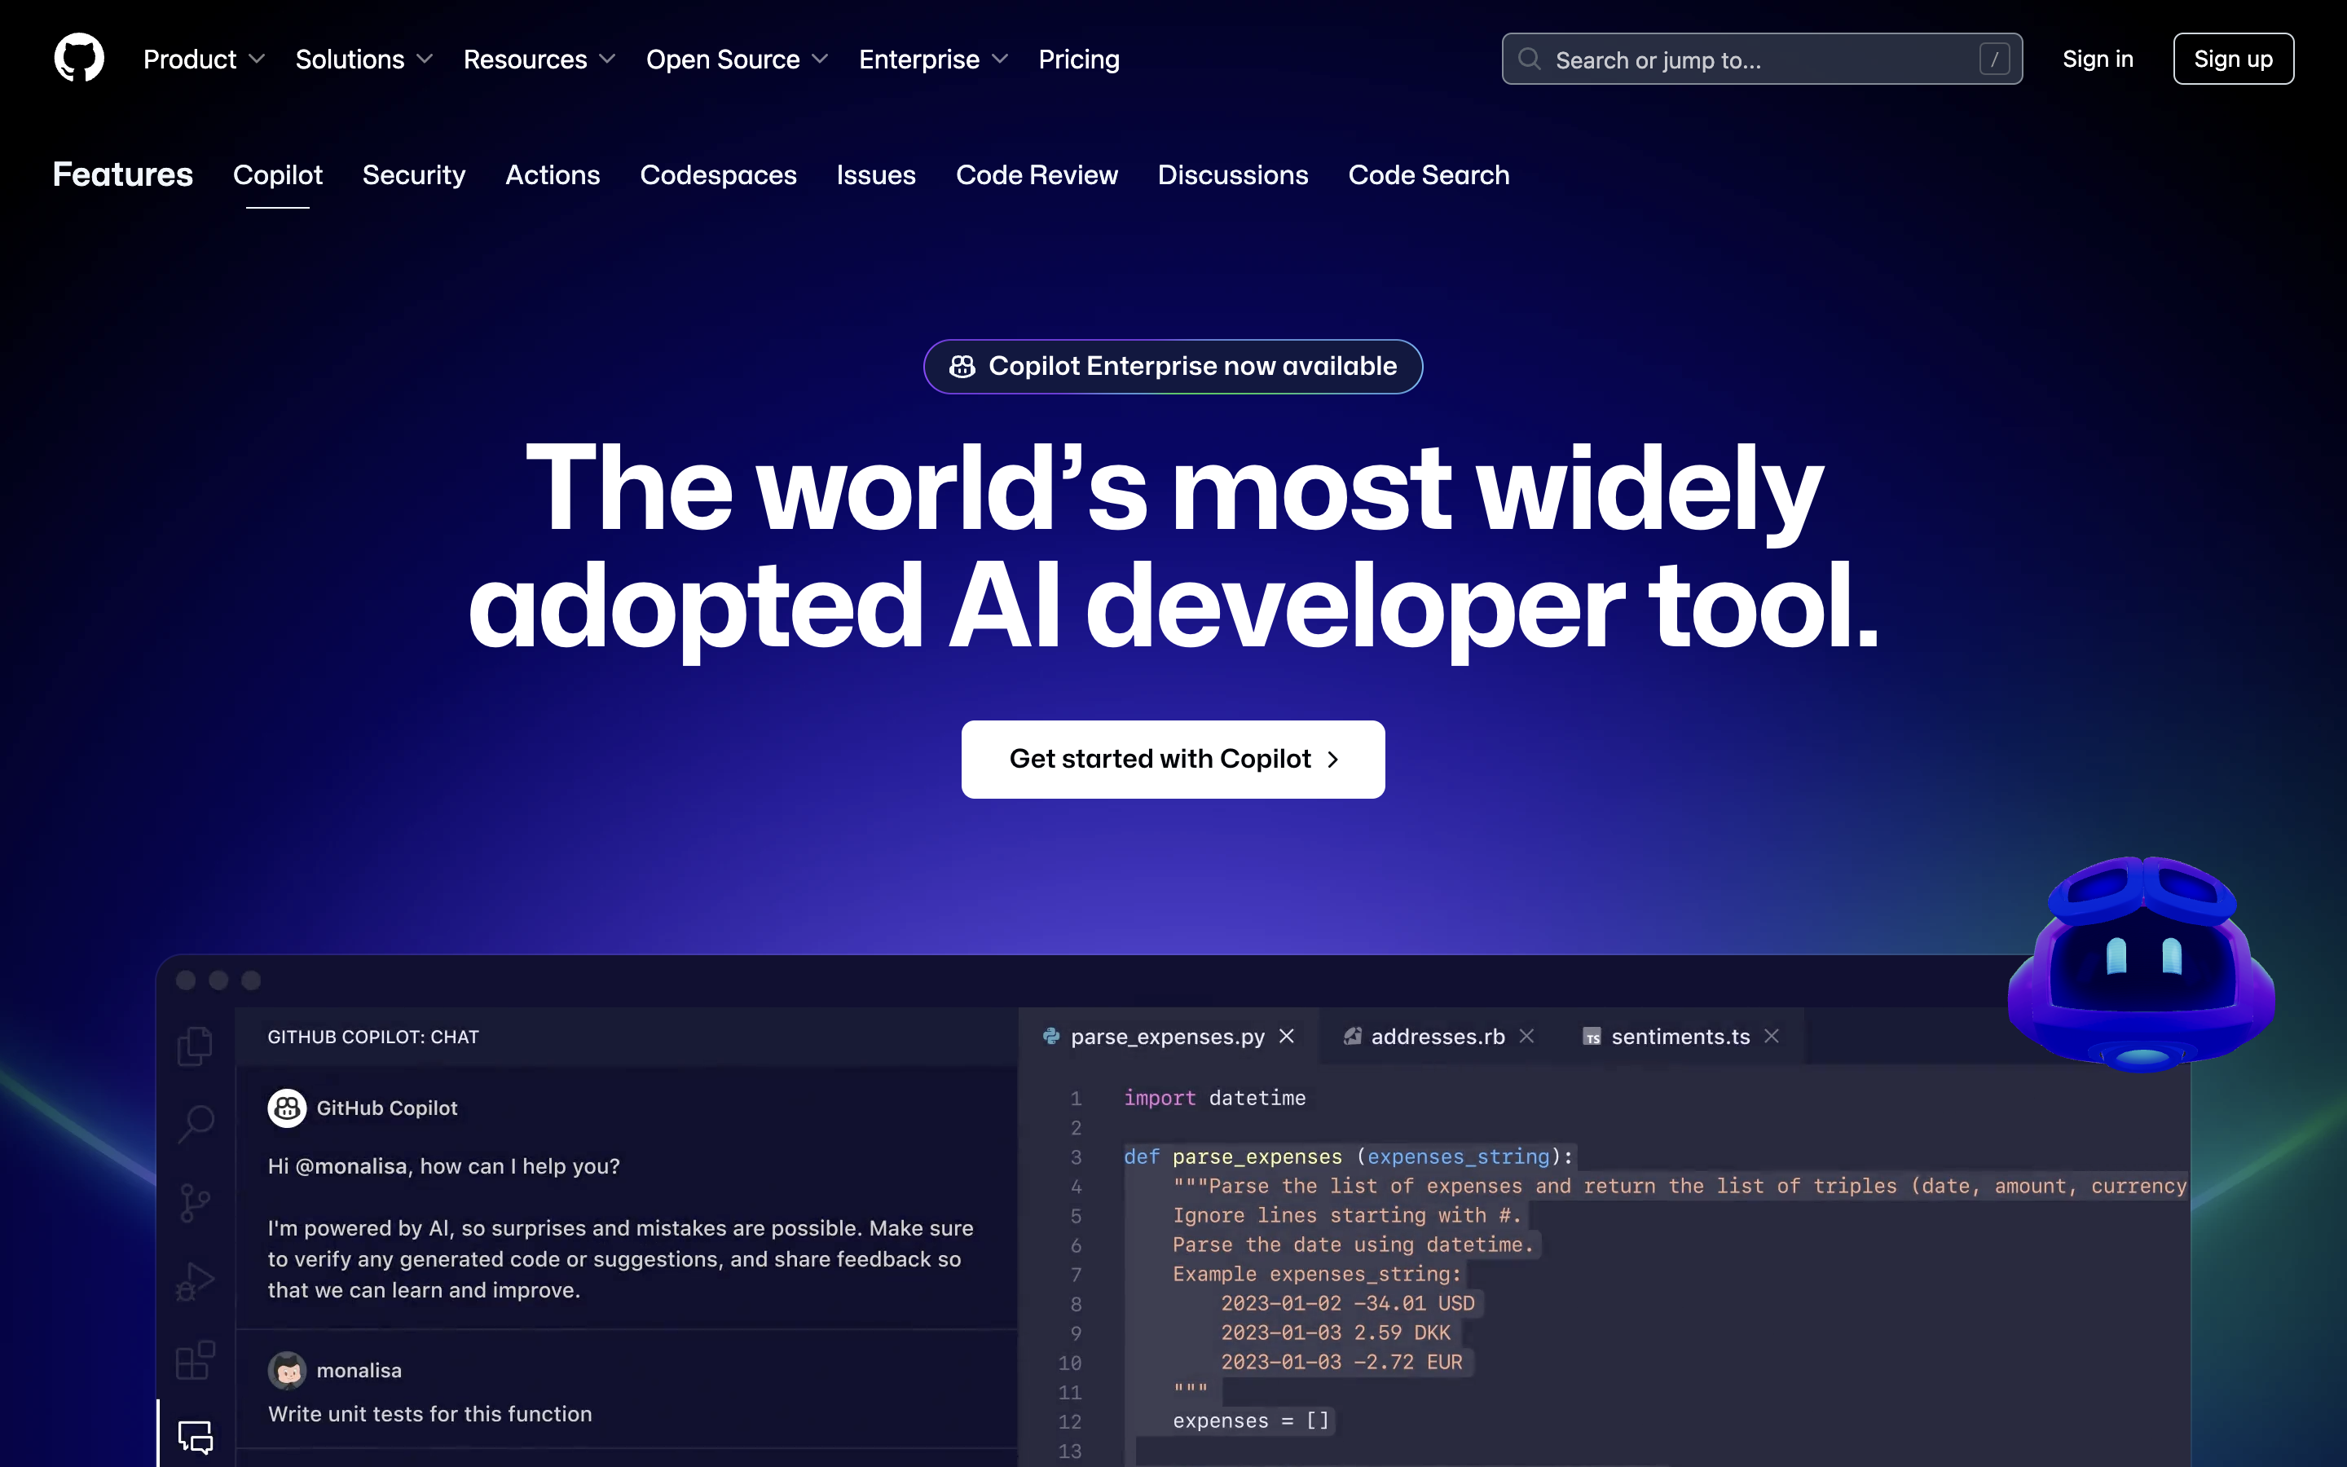Select the Copilot features tab
This screenshot has width=2347, height=1467.
click(277, 174)
